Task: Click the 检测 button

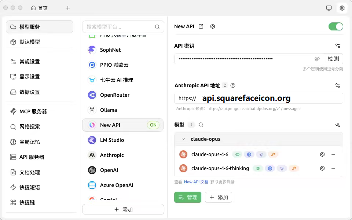Action: pos(333,59)
